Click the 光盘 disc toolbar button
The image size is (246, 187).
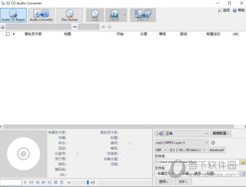(x=95, y=15)
